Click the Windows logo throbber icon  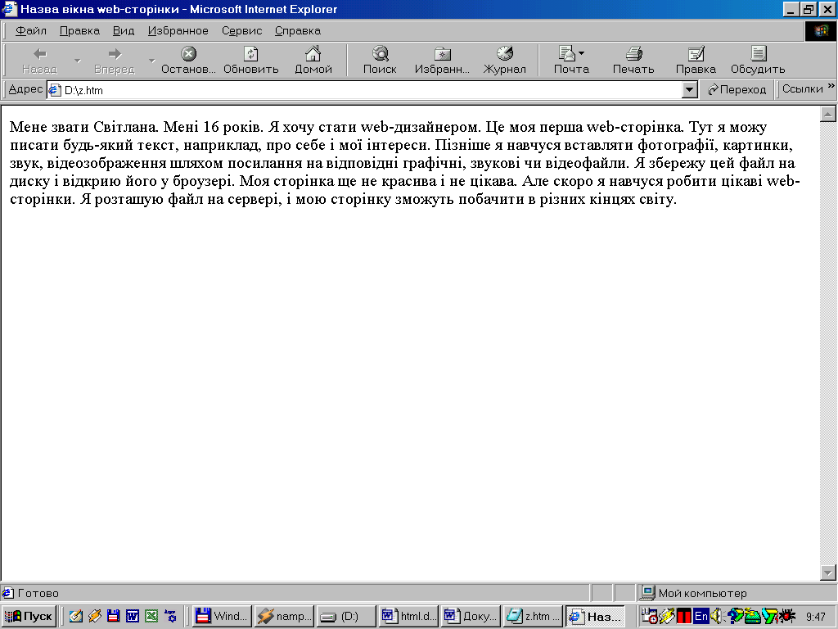[x=820, y=31]
